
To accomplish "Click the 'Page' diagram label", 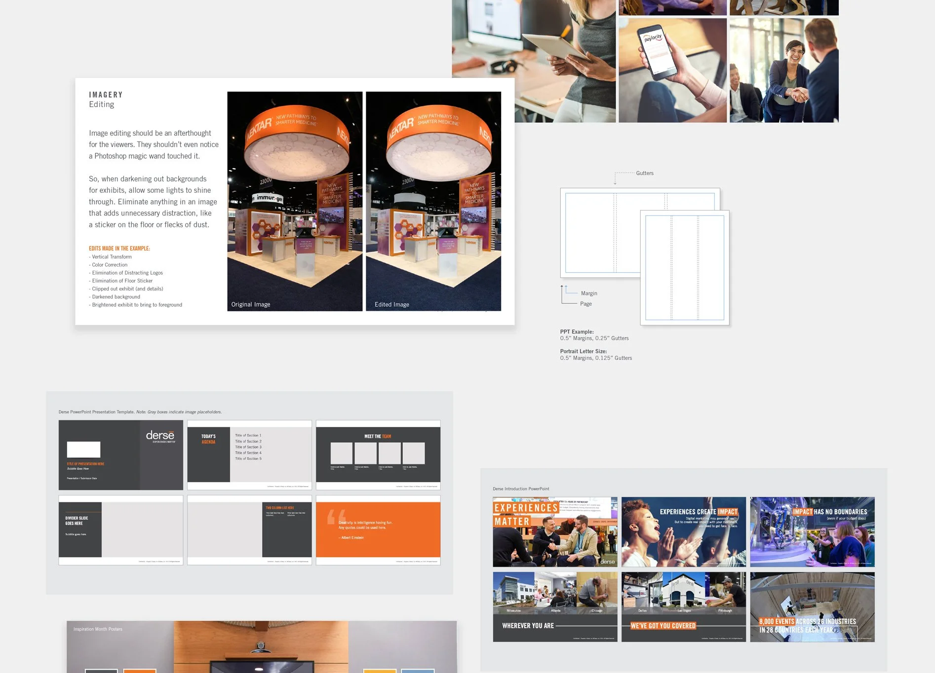I will pos(586,304).
